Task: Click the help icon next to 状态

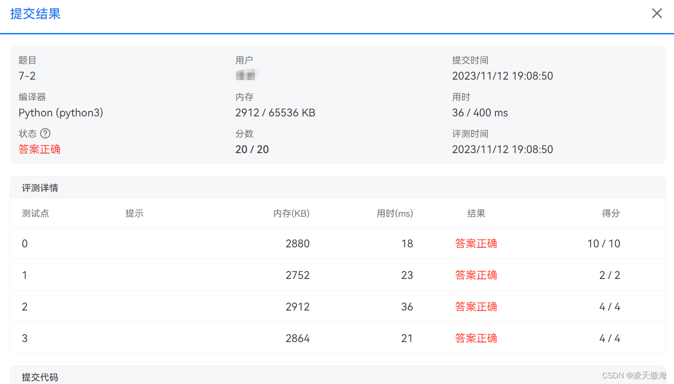Action: (x=45, y=133)
